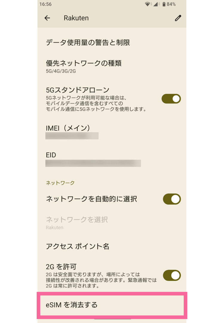Image resolution: width=224 pixels, height=323 pixels.
Task: Tap the Wi-Fi status bar icon
Action: coord(147,4)
